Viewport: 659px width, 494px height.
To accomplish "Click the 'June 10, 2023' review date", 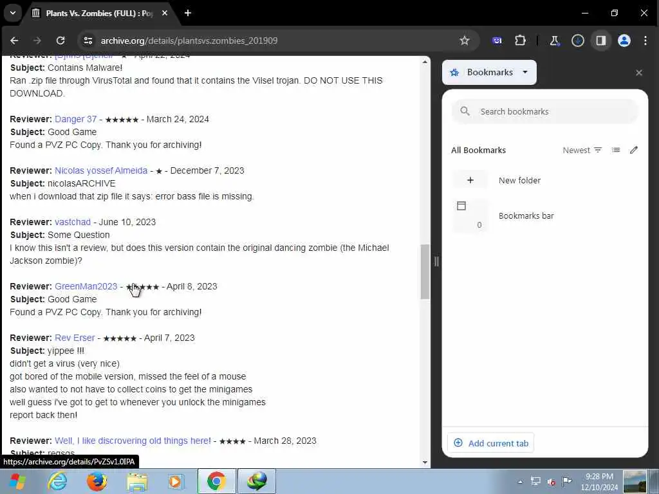I will [127, 222].
